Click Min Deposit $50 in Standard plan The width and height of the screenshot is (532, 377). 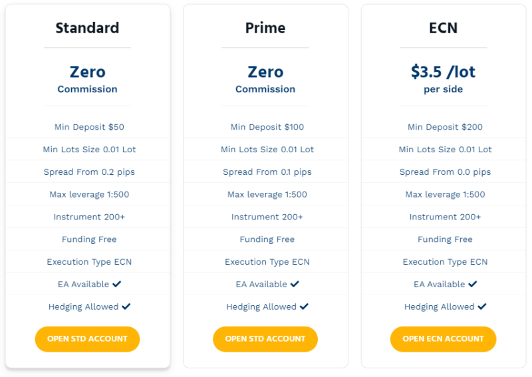(89, 127)
